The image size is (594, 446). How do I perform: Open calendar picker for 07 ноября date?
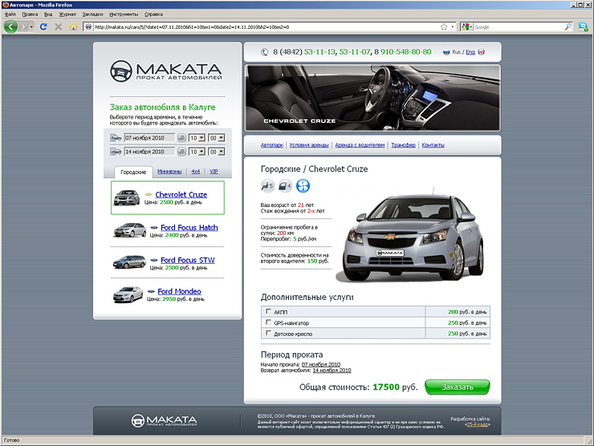[x=181, y=138]
